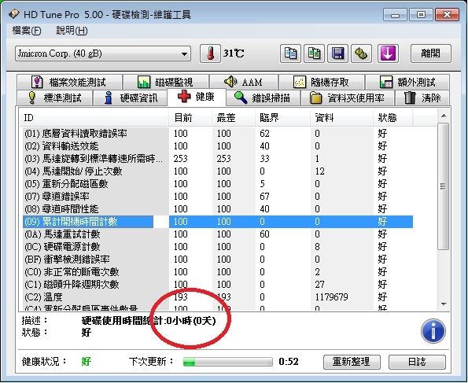Viewport: 468px width, 383px height.
Task: Select row (BF) 衝擊檢測錯誤率
Action: point(218,259)
